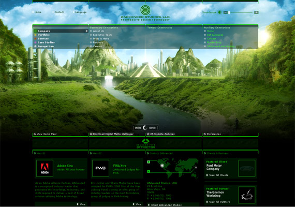Open Executive Team under Secondary Destinations
295x207 pixels.
102,35
